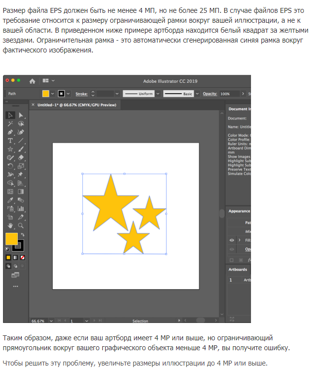Select the Artboard tool
The width and height of the screenshot is (315, 373).
(10, 217)
